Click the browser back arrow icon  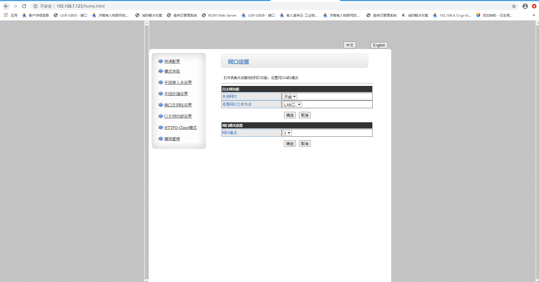[6, 6]
